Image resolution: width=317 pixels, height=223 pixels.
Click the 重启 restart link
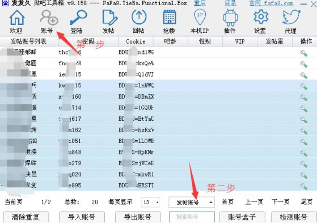[x=200, y=3]
